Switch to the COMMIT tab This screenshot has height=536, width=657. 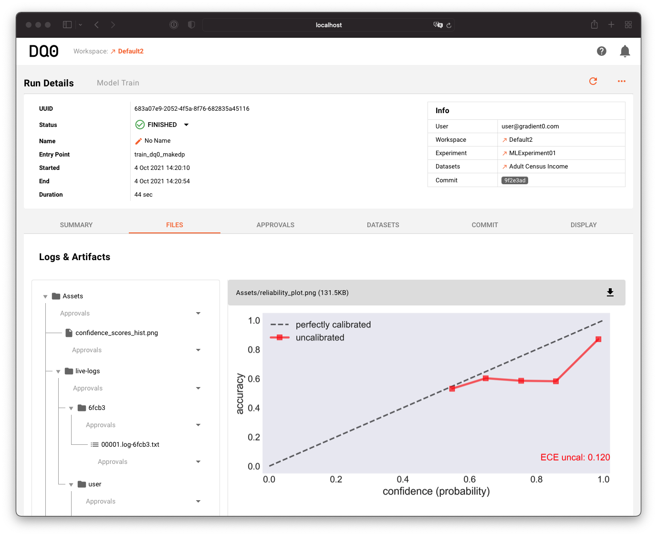(485, 225)
